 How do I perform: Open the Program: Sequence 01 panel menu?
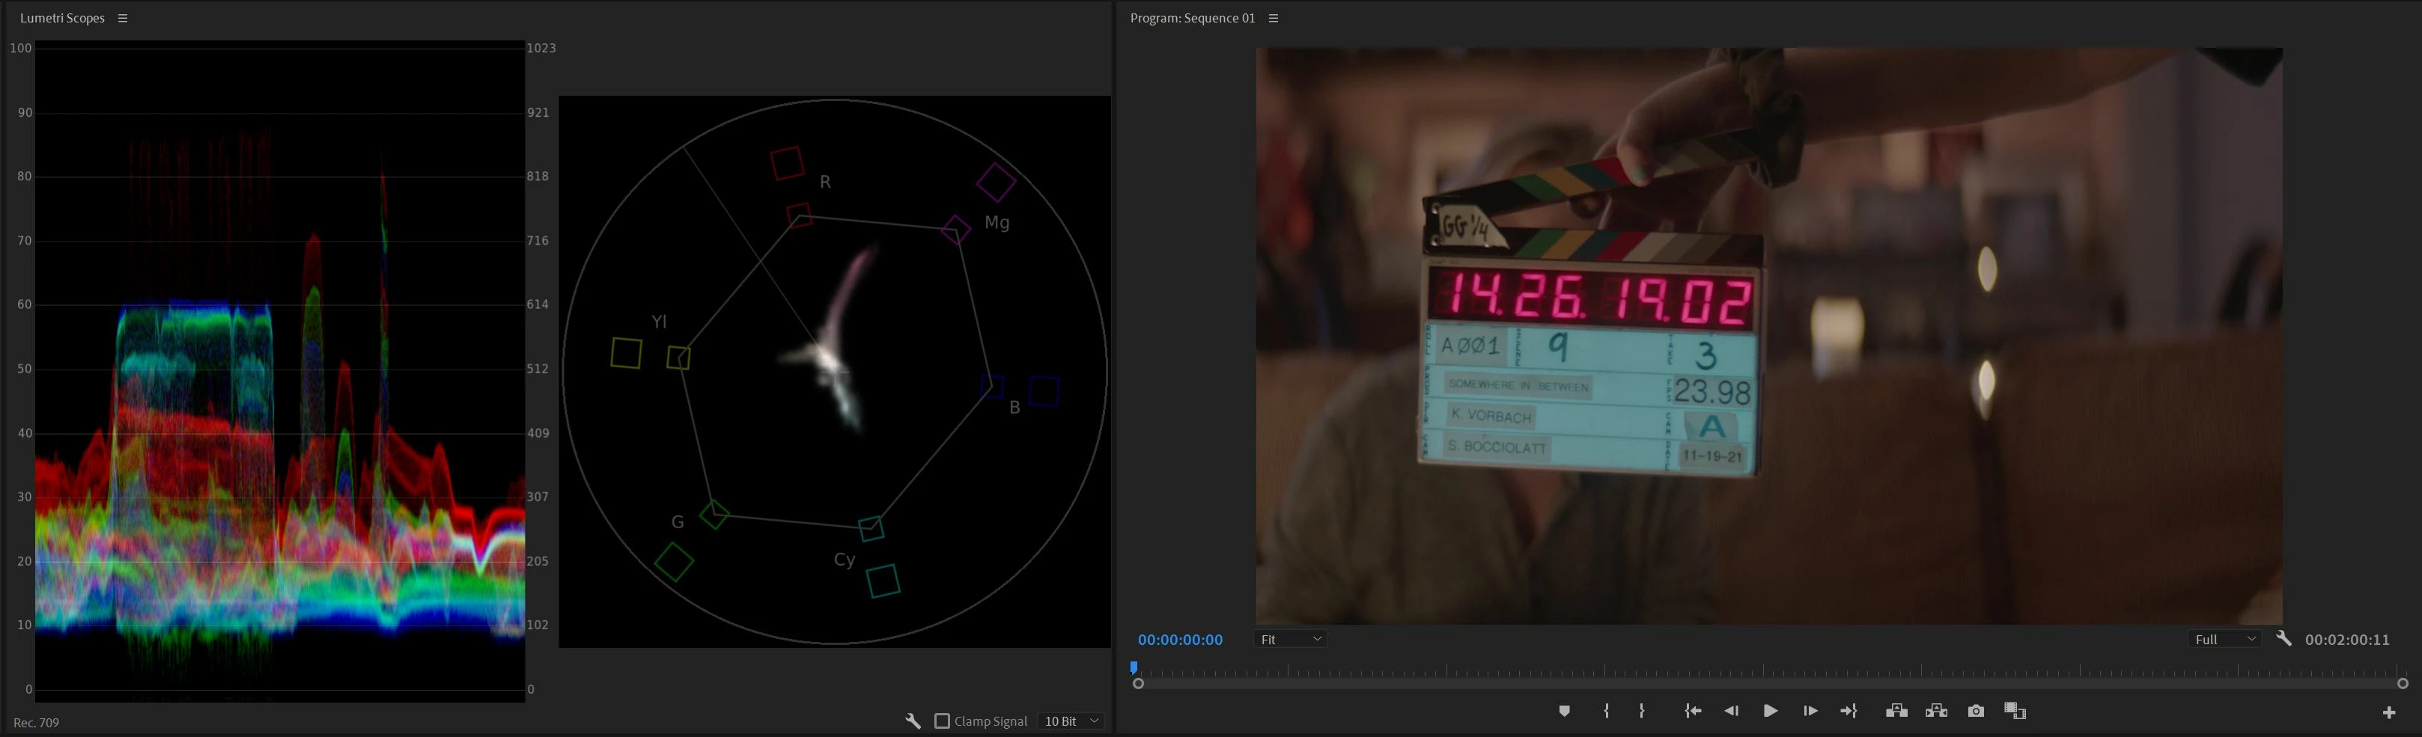(1273, 18)
